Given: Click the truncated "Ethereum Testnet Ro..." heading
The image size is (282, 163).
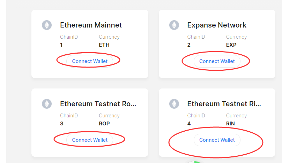Looking at the screenshot, I should [x=98, y=104].
